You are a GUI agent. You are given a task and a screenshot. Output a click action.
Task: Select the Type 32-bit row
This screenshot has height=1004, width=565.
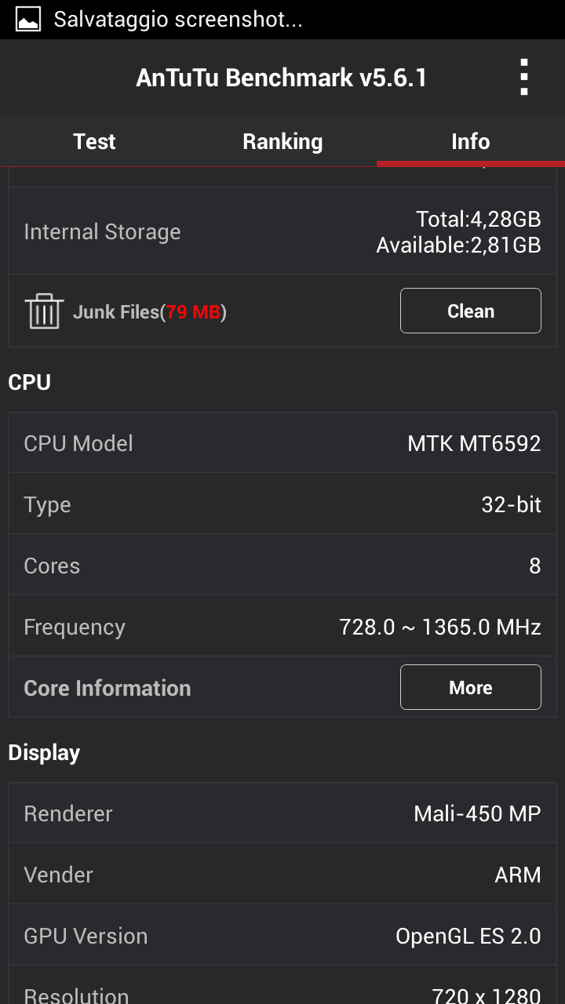tap(282, 504)
